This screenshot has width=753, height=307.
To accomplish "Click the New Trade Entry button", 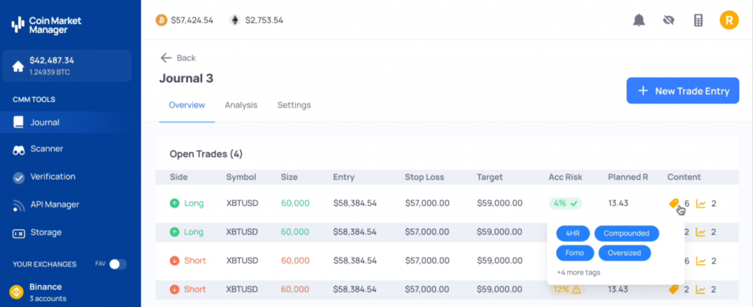I will [682, 91].
